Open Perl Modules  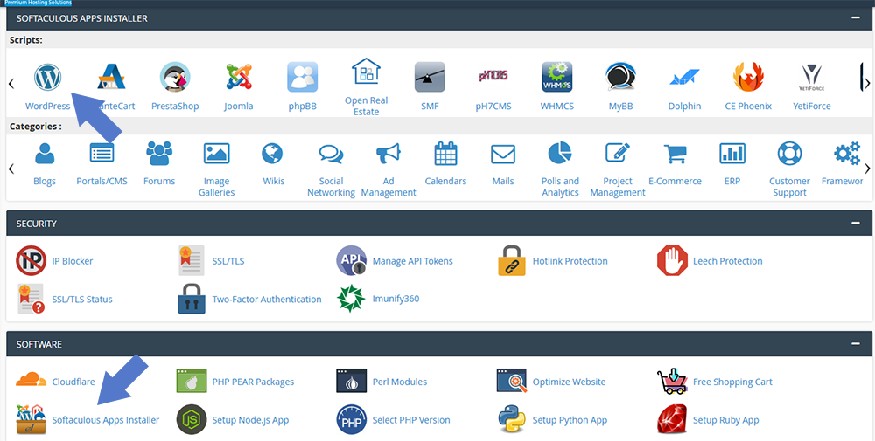400,382
